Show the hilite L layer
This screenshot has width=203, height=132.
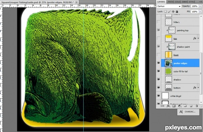[158, 22]
